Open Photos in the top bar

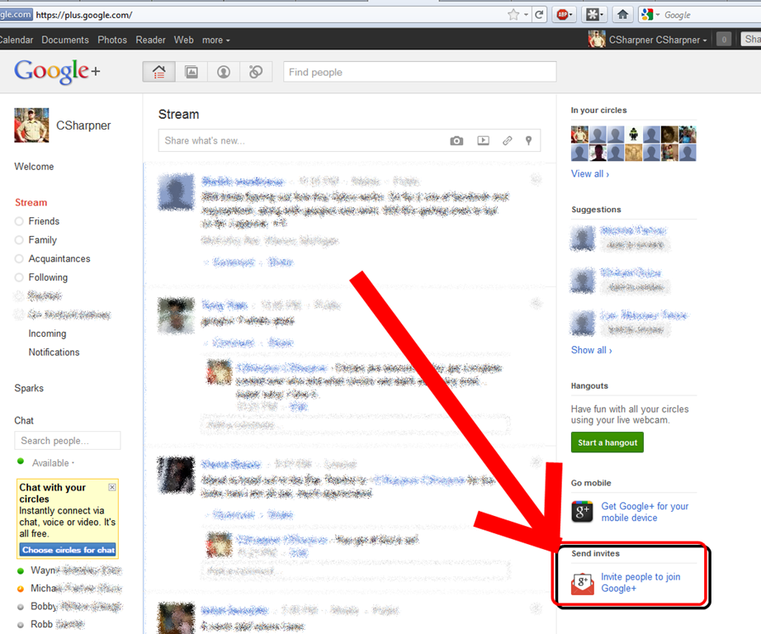[112, 40]
